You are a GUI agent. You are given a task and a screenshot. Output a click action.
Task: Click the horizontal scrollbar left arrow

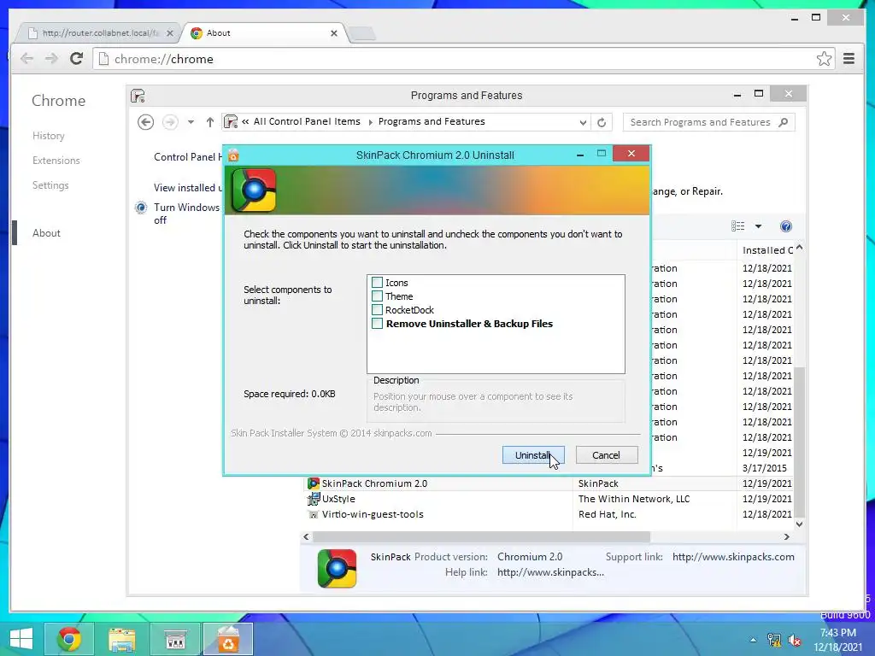pos(306,536)
